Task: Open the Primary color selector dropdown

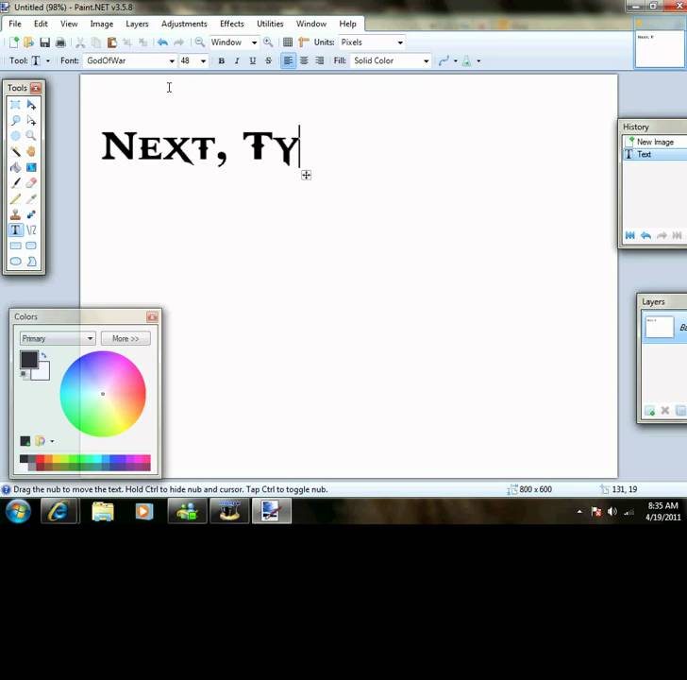Action: tap(58, 338)
